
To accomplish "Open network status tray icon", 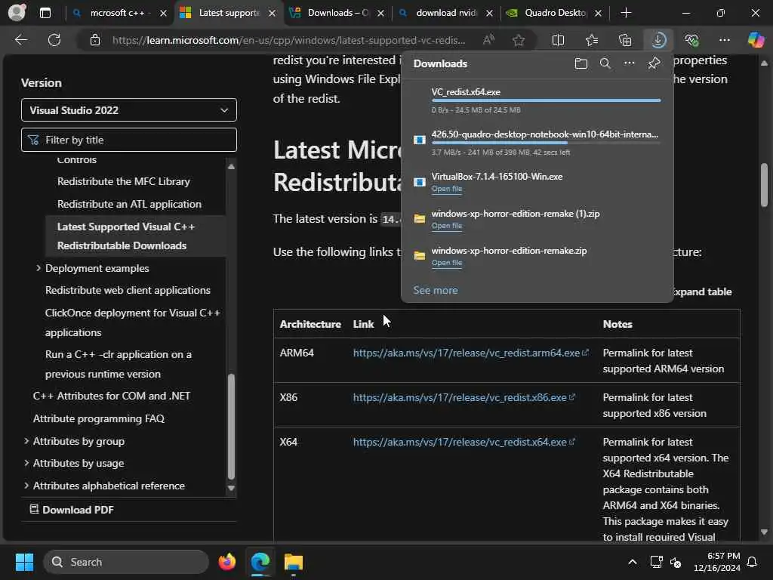I will tap(656, 562).
